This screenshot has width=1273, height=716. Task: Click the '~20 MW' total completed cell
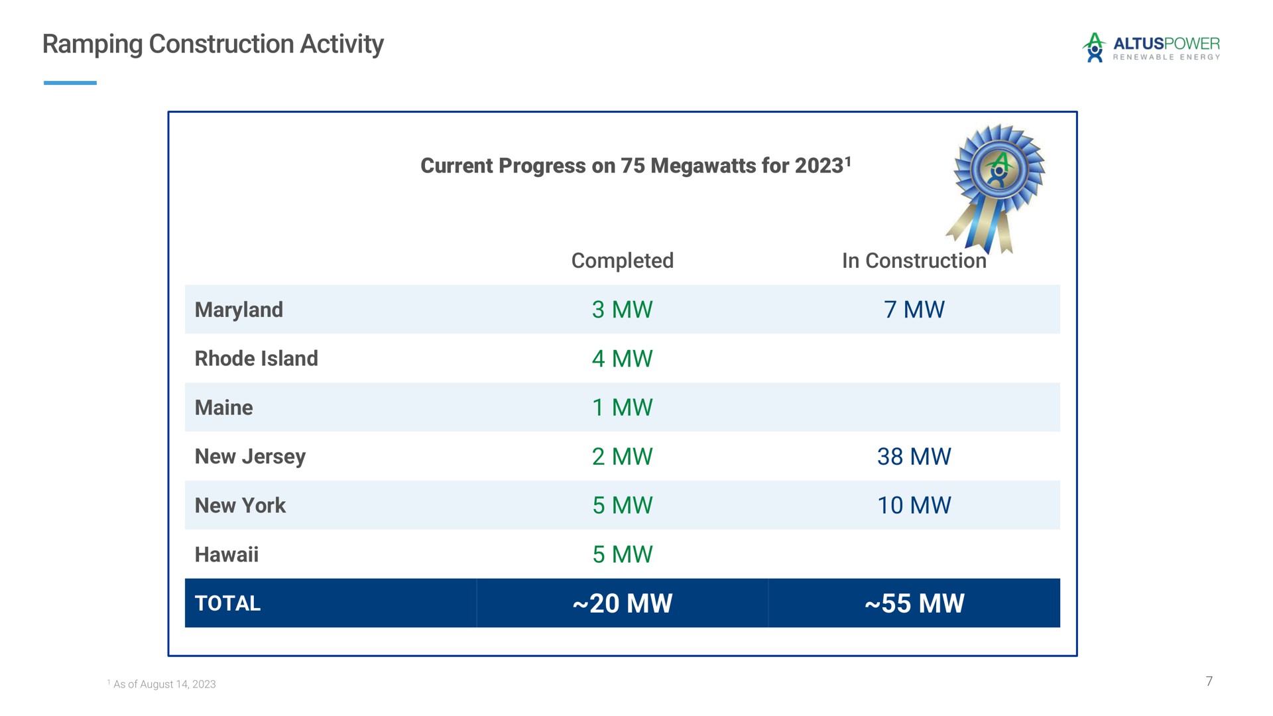622,603
